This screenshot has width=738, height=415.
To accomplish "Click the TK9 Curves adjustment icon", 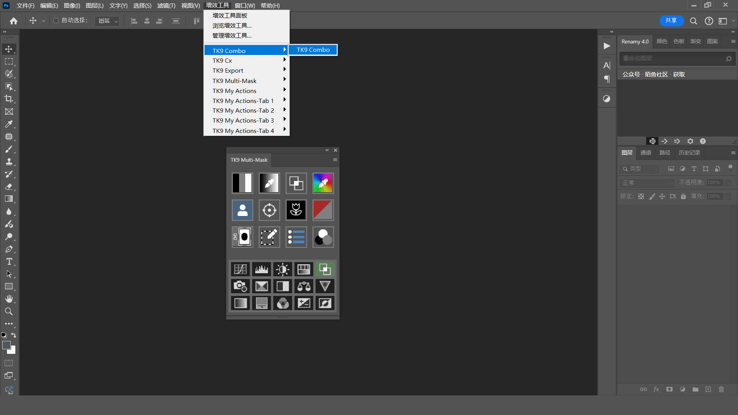I will (x=240, y=269).
